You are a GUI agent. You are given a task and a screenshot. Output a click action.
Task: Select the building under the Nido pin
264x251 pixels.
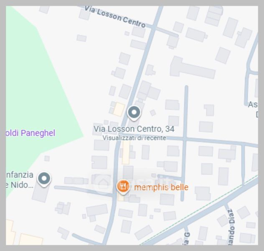(41, 193)
